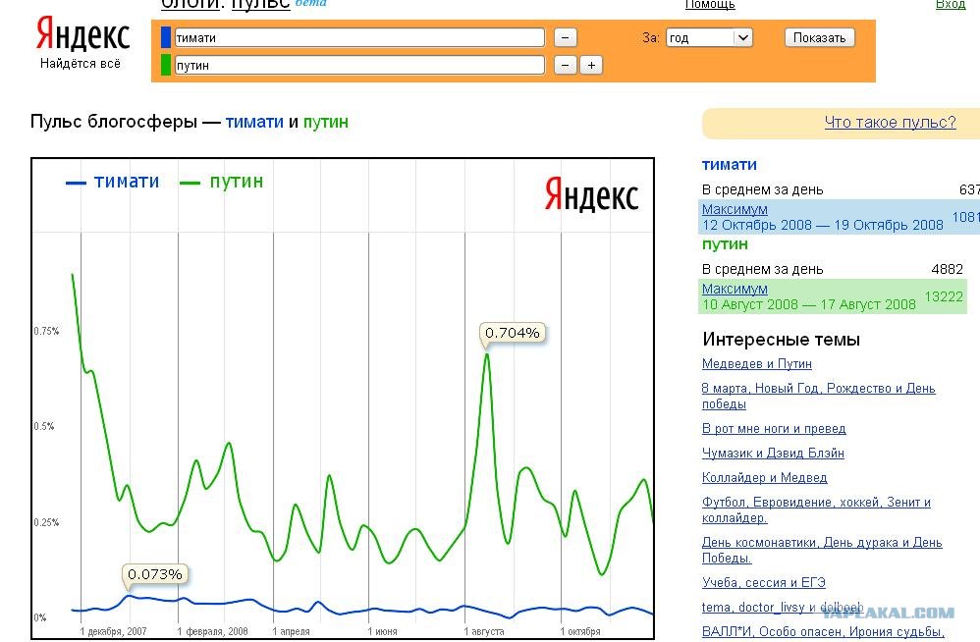Viewport: 980px width, 642px height.
Task: Open the За period dropdown set to год
Action: 709,37
